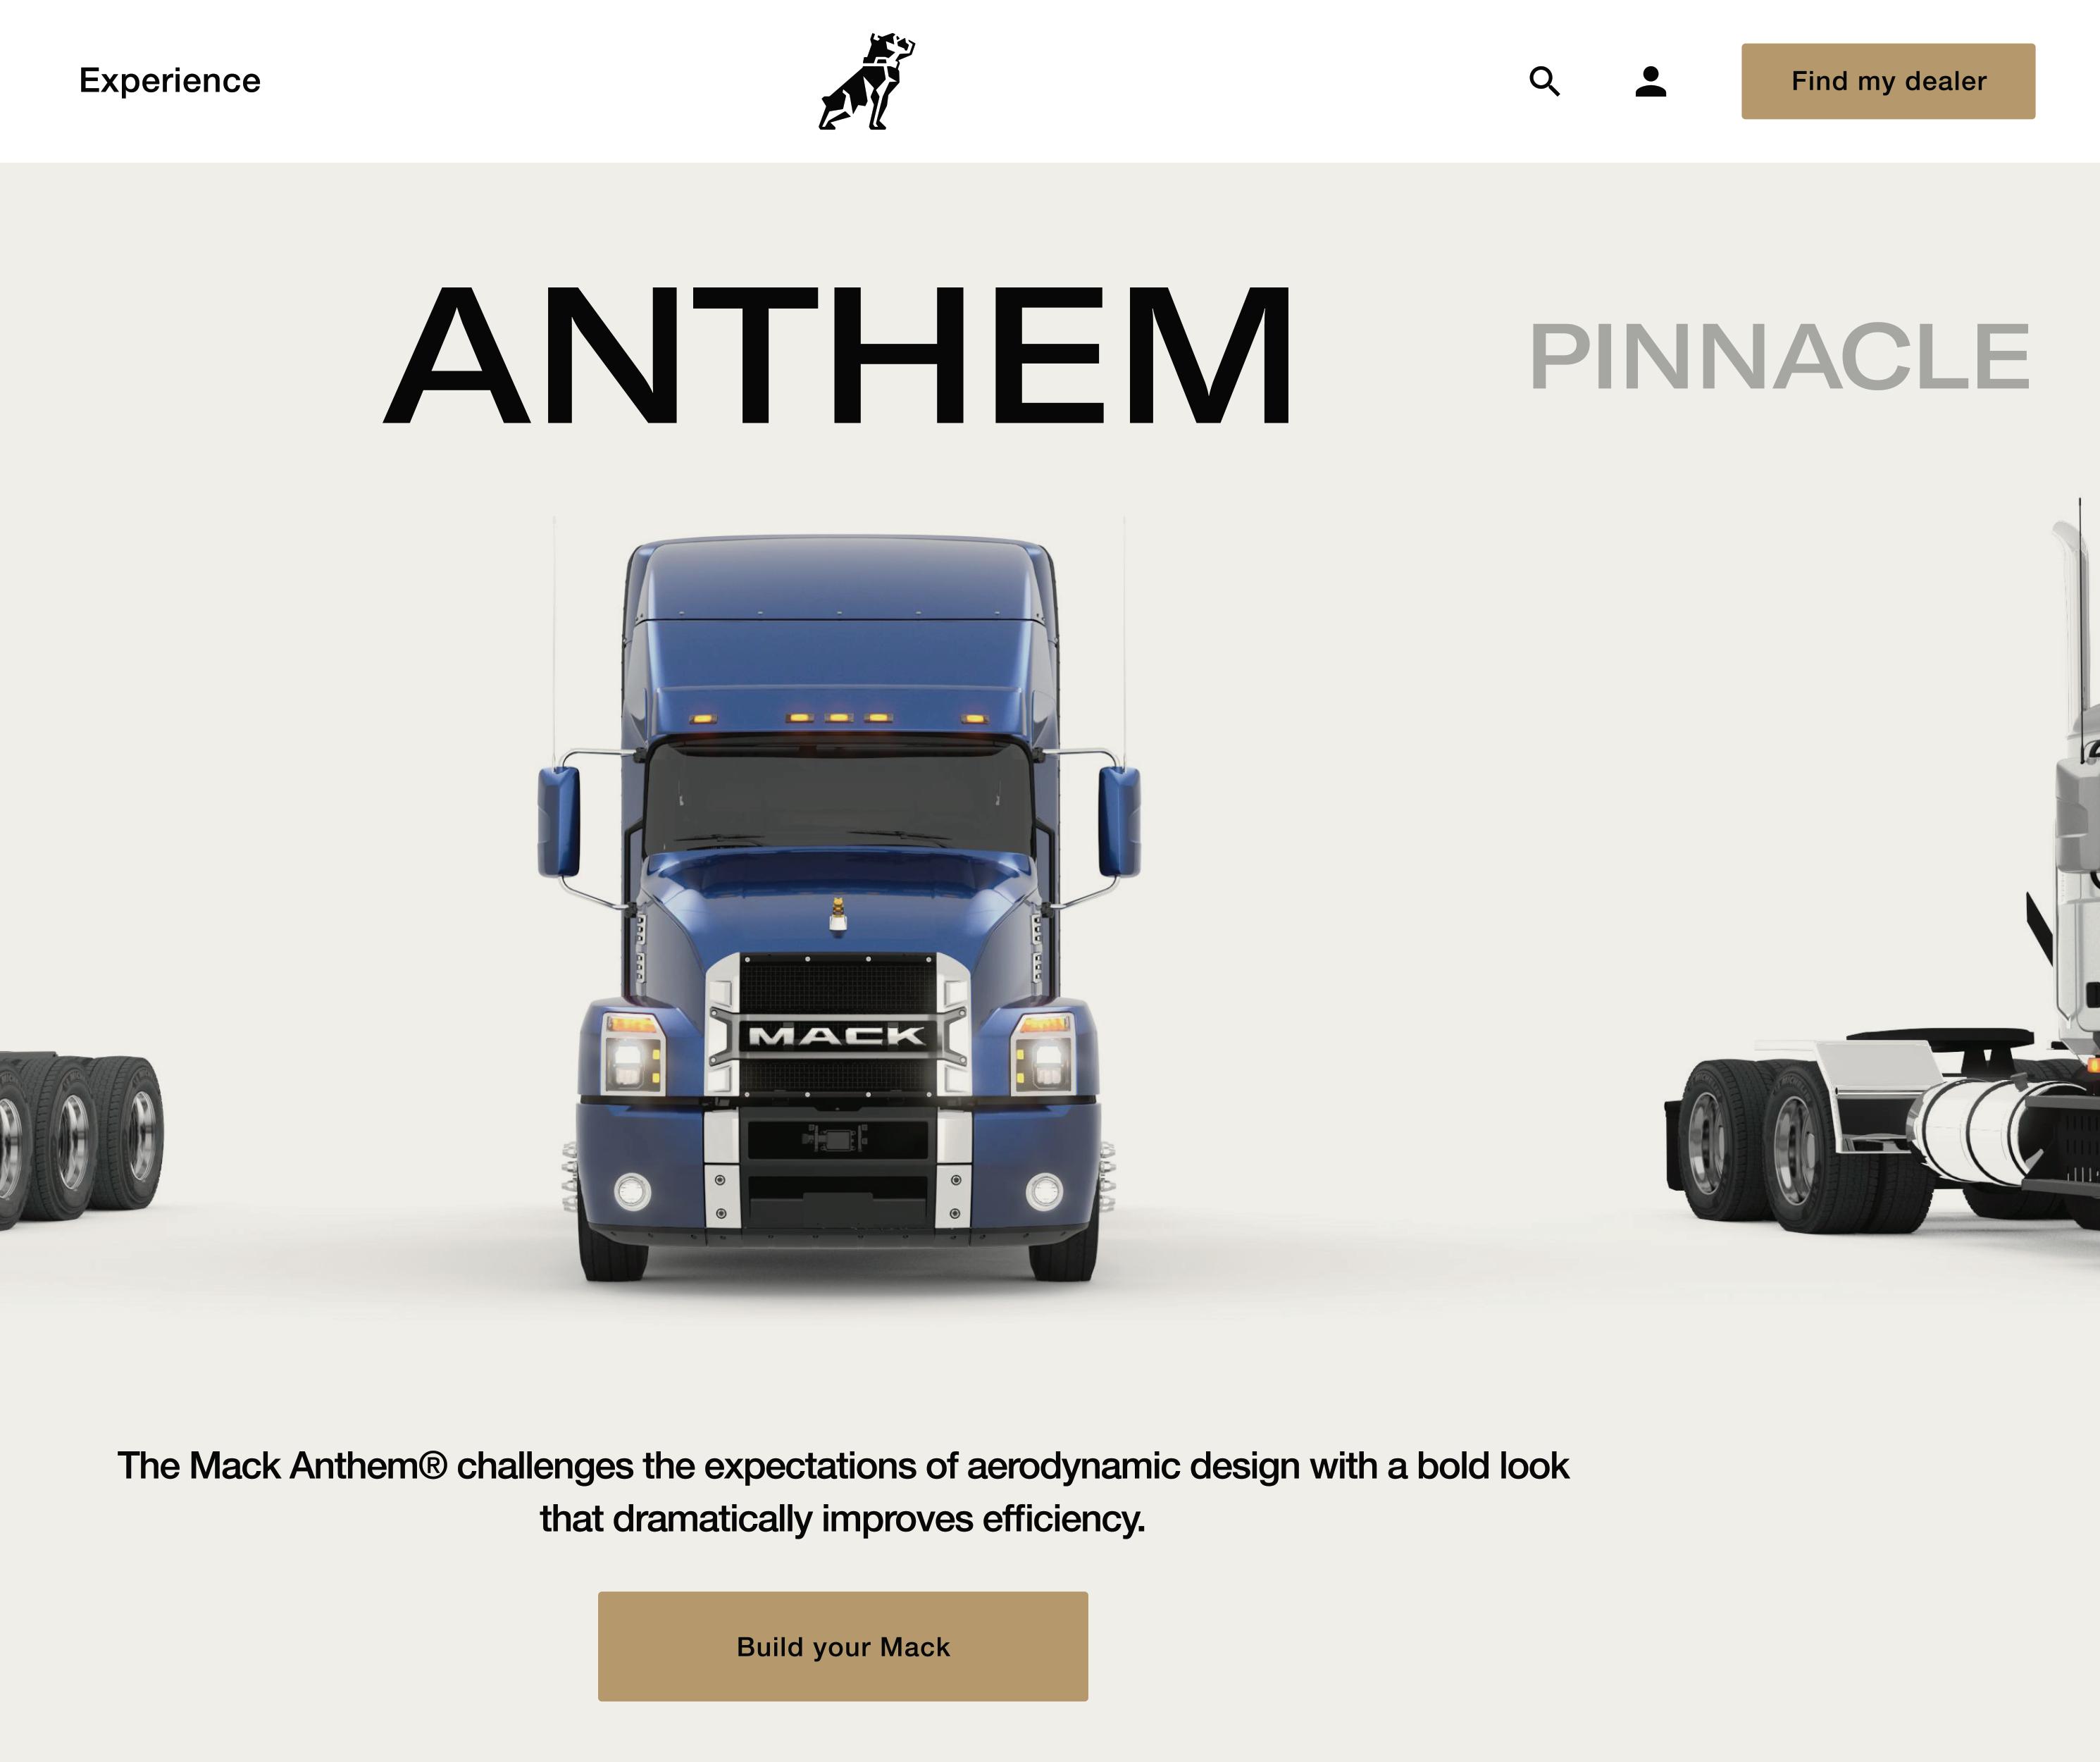Click the blue Anthem truck windshield

click(x=838, y=796)
